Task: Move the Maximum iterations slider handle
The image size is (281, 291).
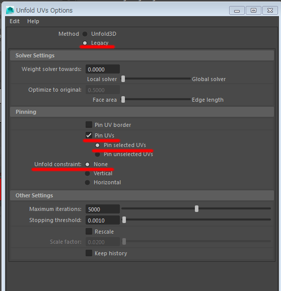Action: click(x=196, y=209)
